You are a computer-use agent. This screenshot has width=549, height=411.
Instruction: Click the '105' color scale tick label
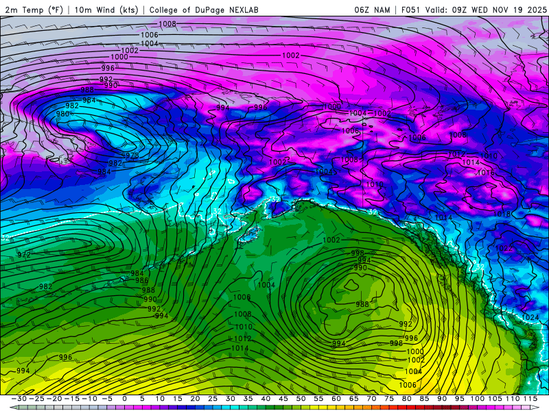[x=495, y=399]
